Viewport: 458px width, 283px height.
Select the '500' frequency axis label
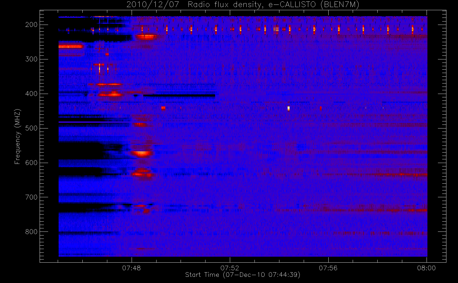point(31,128)
